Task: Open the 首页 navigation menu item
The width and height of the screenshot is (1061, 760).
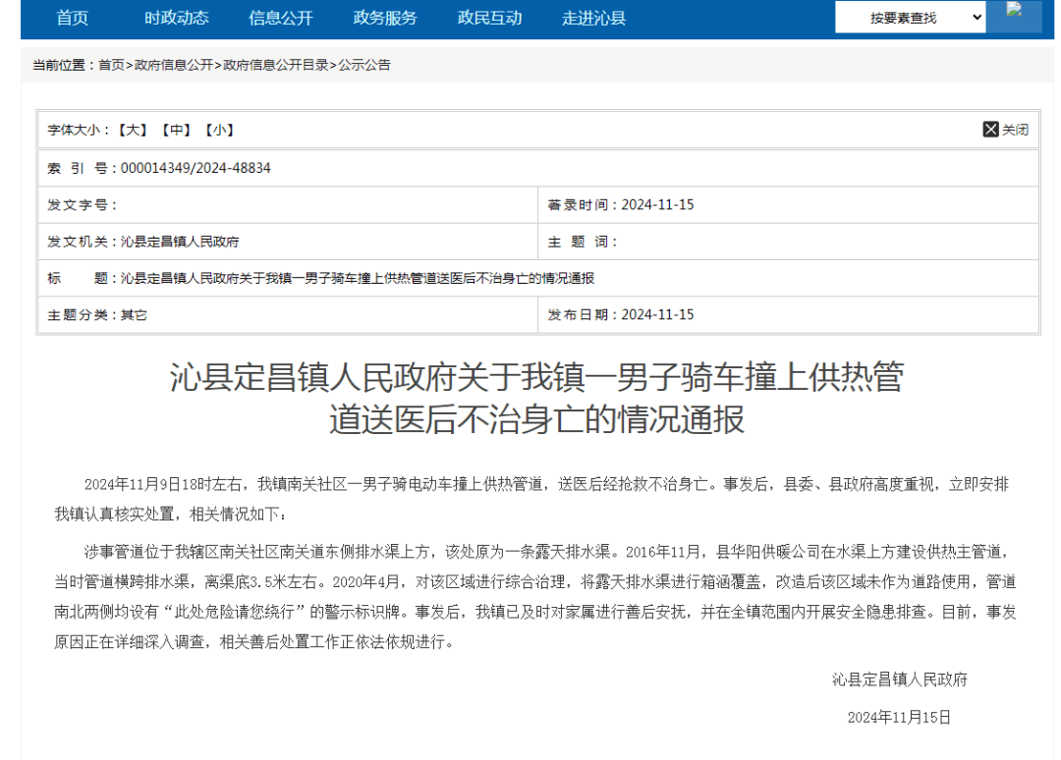Action: (72, 18)
